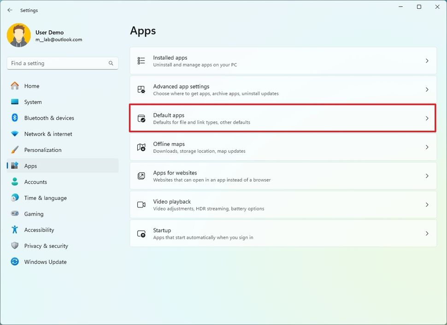This screenshot has height=325, width=447.
Task: Click the Advanced app settings icon
Action: [x=141, y=89]
